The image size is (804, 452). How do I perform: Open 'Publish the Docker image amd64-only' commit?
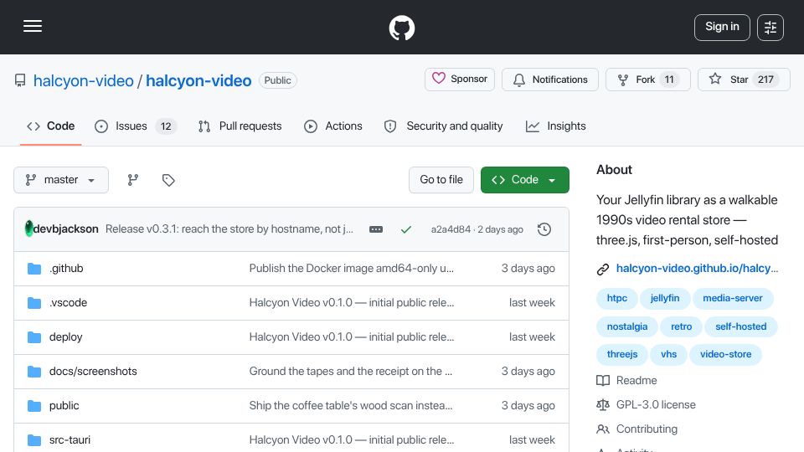(351, 269)
